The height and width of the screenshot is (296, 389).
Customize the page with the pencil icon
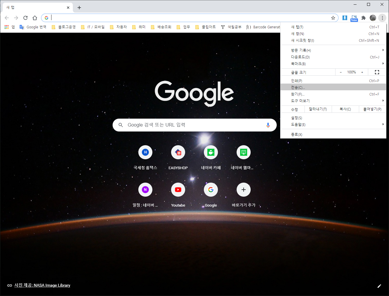379,286
